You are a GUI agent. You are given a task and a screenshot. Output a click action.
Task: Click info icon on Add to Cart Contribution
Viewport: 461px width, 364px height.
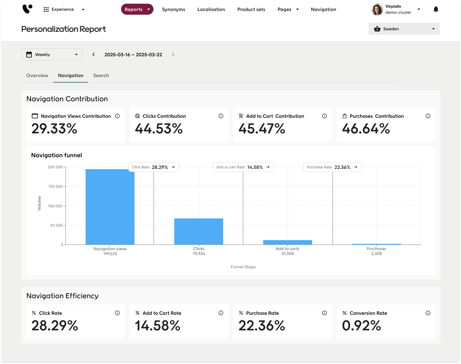click(324, 116)
